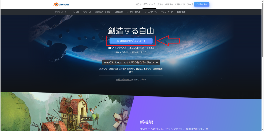Click the 新機能 heading
The height and width of the screenshot is (131, 264).
tap(146, 122)
